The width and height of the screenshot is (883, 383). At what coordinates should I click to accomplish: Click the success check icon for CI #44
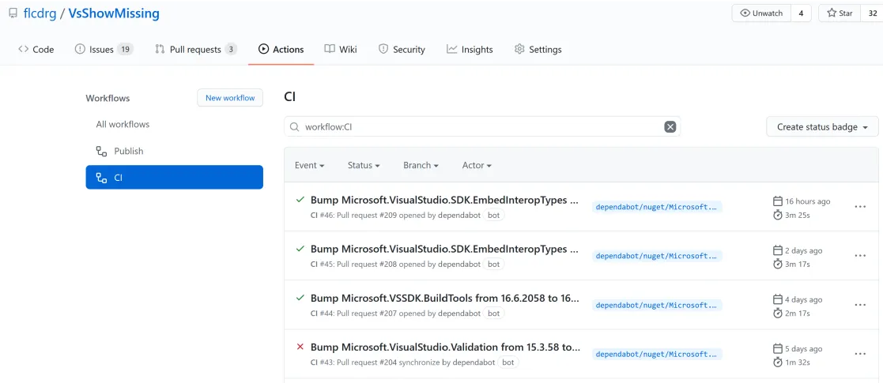300,298
